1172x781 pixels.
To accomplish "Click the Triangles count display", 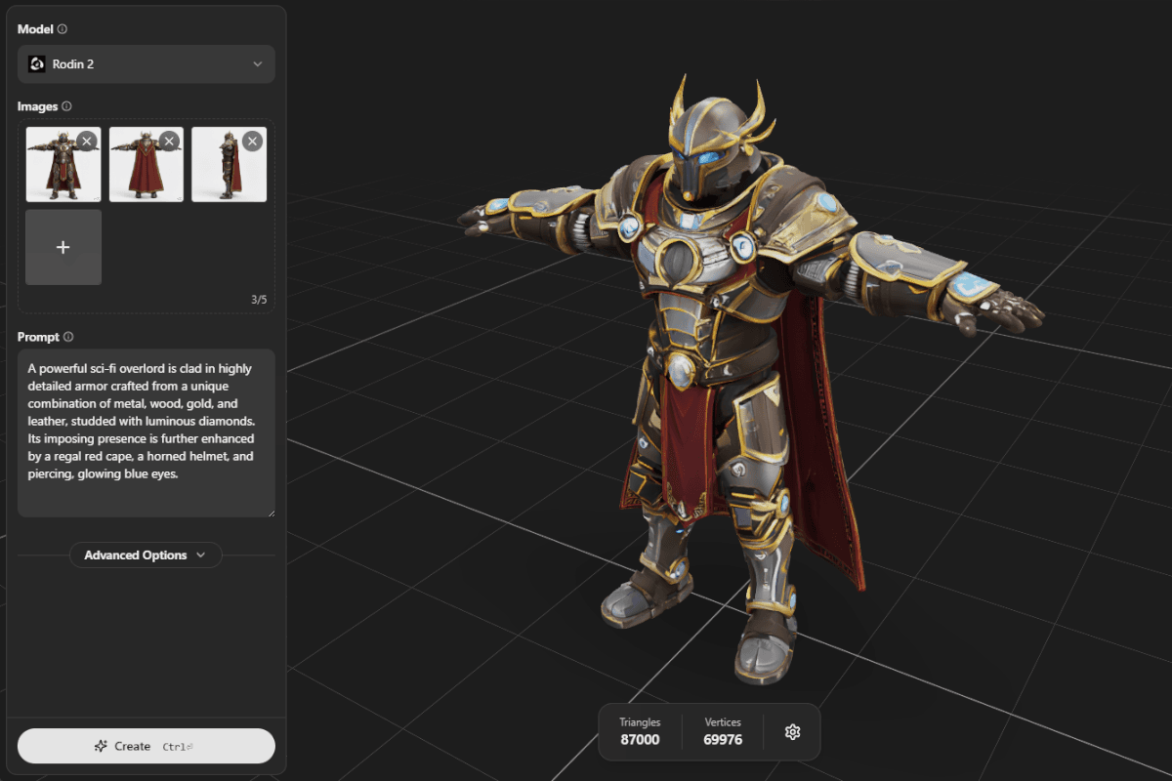I will tap(640, 732).
